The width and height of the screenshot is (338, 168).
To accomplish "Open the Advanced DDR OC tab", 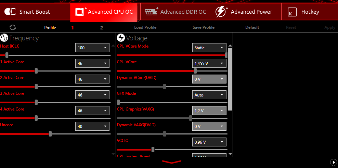I will pyautogui.click(x=175, y=12).
